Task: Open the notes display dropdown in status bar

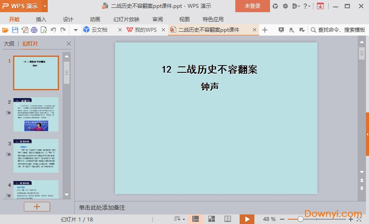Action: point(179,219)
